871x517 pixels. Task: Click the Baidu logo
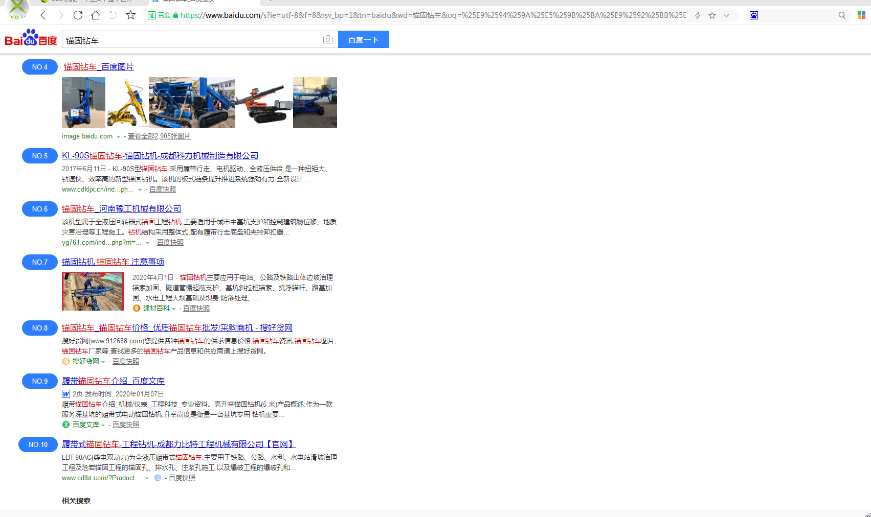pyautogui.click(x=31, y=38)
